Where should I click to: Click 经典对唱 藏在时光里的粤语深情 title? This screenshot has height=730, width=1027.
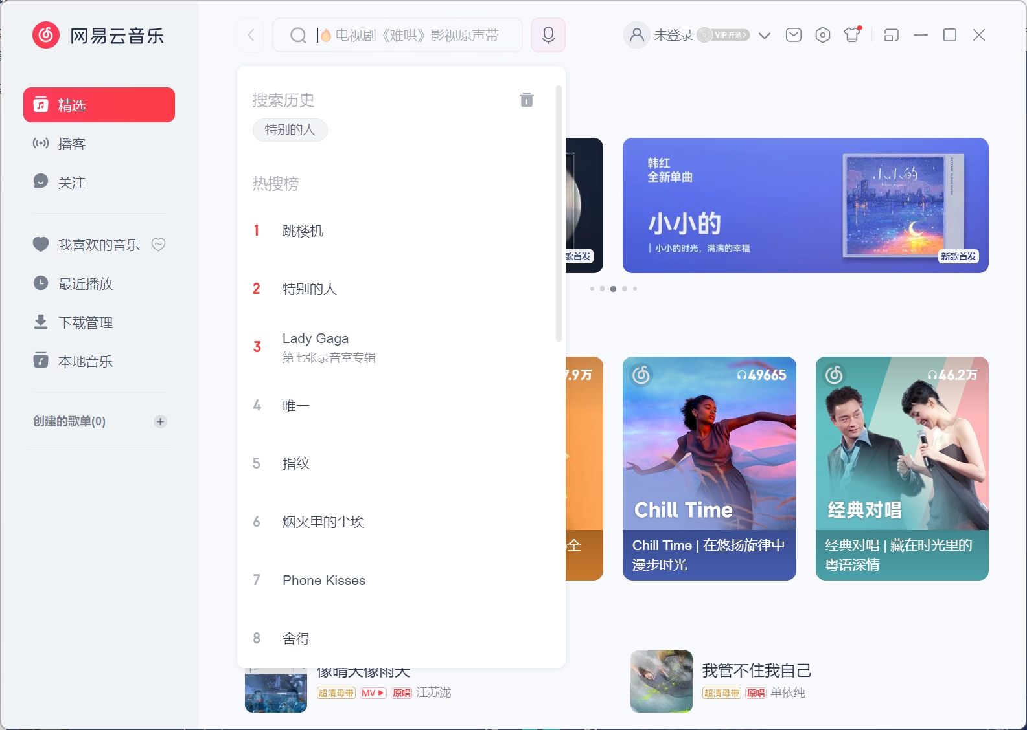[899, 555]
